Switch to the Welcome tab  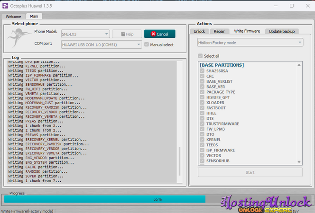(x=13, y=16)
